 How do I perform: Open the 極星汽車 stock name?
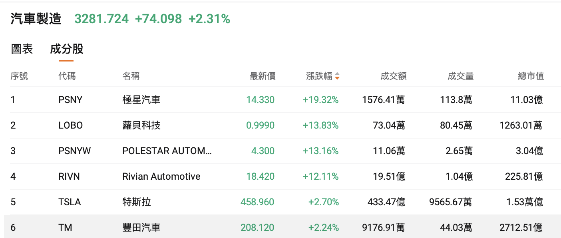click(141, 100)
